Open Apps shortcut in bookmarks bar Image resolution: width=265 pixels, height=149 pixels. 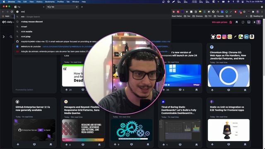click(x=6, y=16)
